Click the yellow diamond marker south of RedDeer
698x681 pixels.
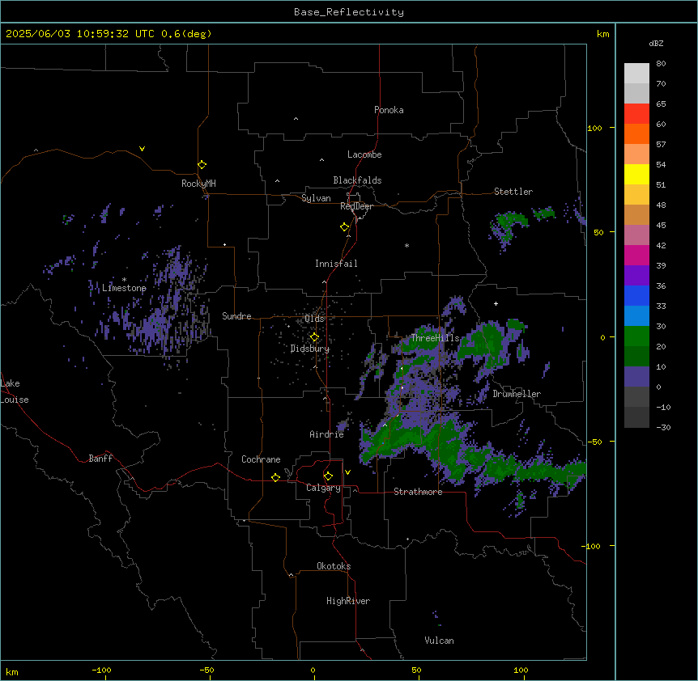(344, 226)
